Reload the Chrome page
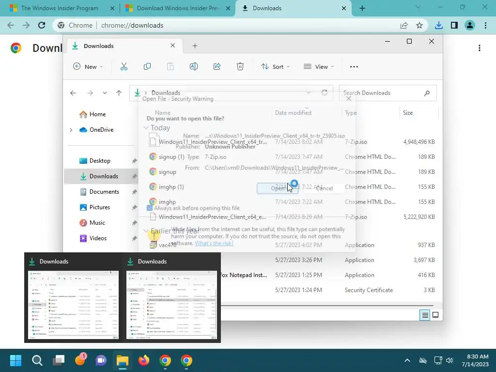The height and width of the screenshot is (372, 496). tap(42, 25)
